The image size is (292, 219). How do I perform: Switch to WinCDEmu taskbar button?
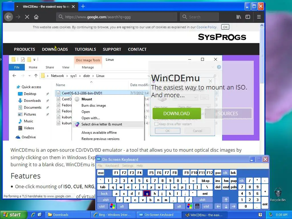pyautogui.click(x=204, y=215)
